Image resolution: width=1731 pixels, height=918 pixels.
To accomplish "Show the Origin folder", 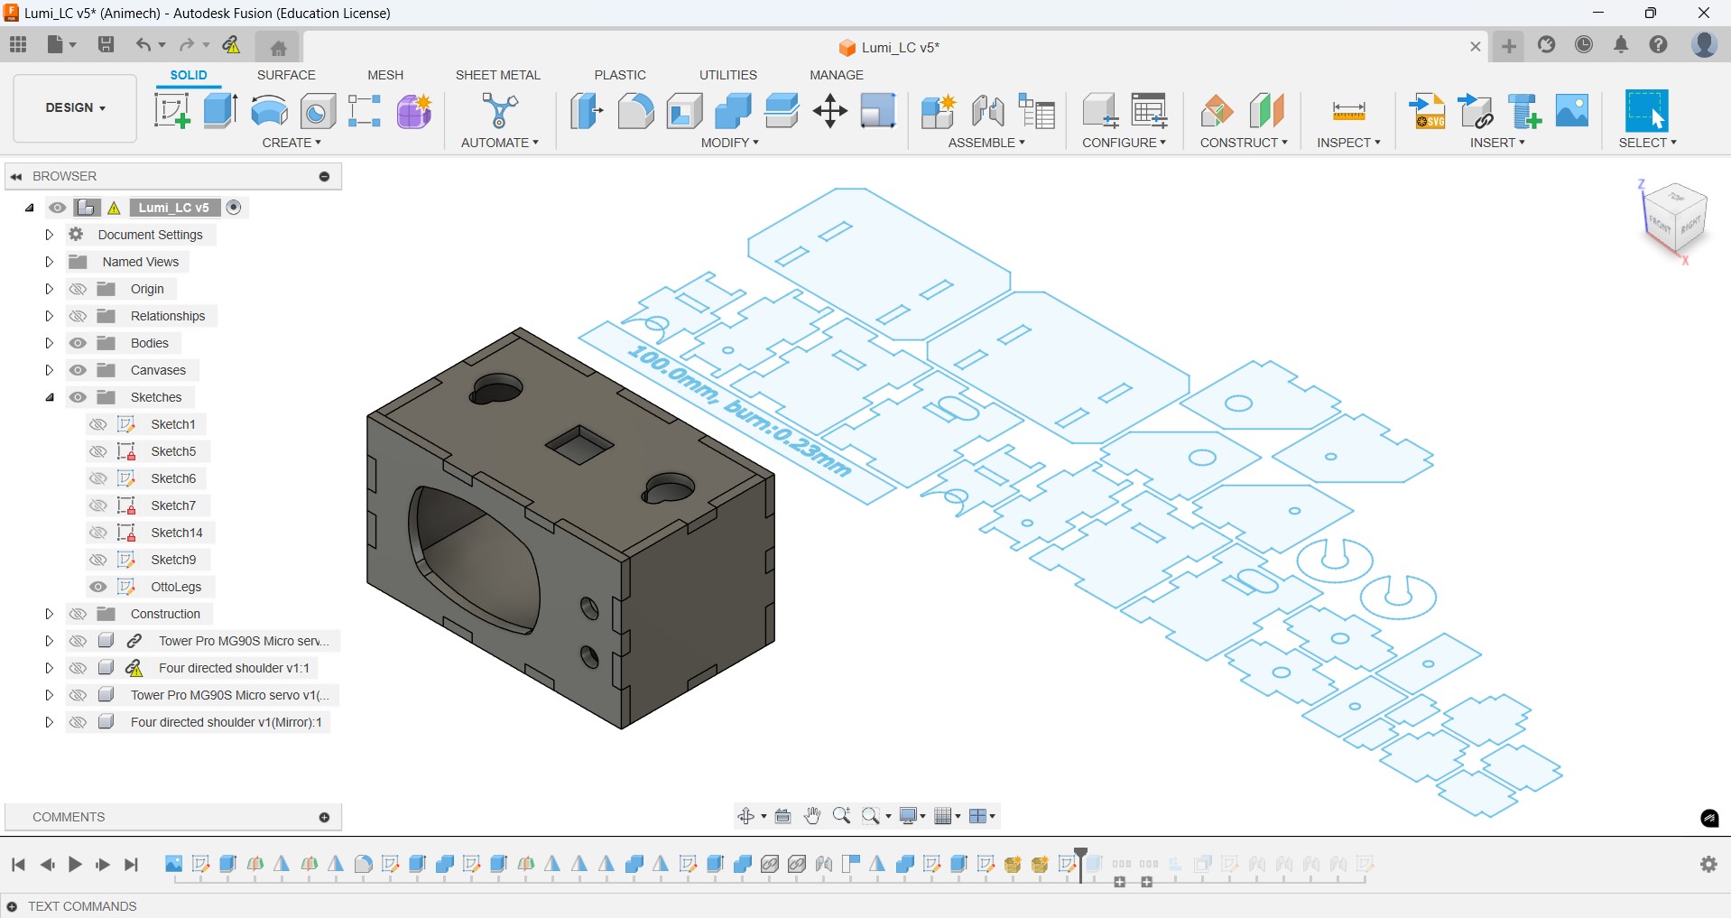I will tap(78, 289).
